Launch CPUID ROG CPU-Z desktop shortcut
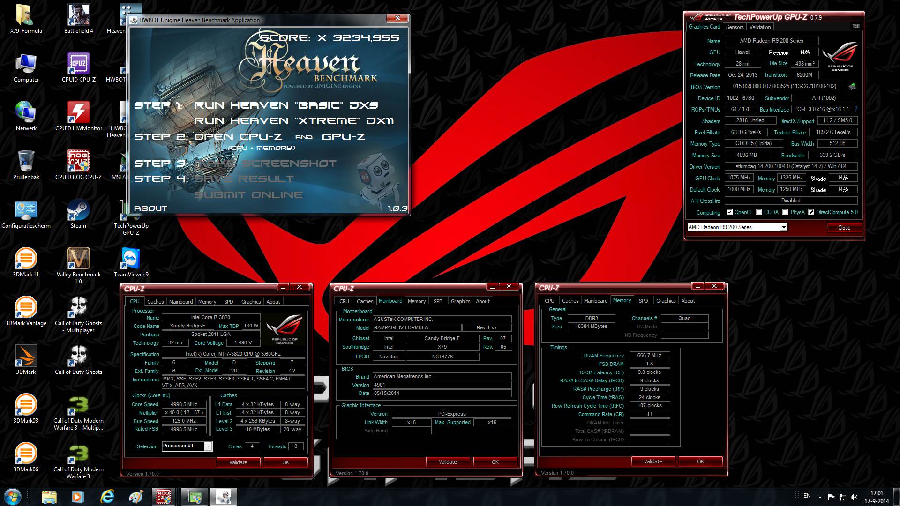900x506 pixels. pos(78,165)
